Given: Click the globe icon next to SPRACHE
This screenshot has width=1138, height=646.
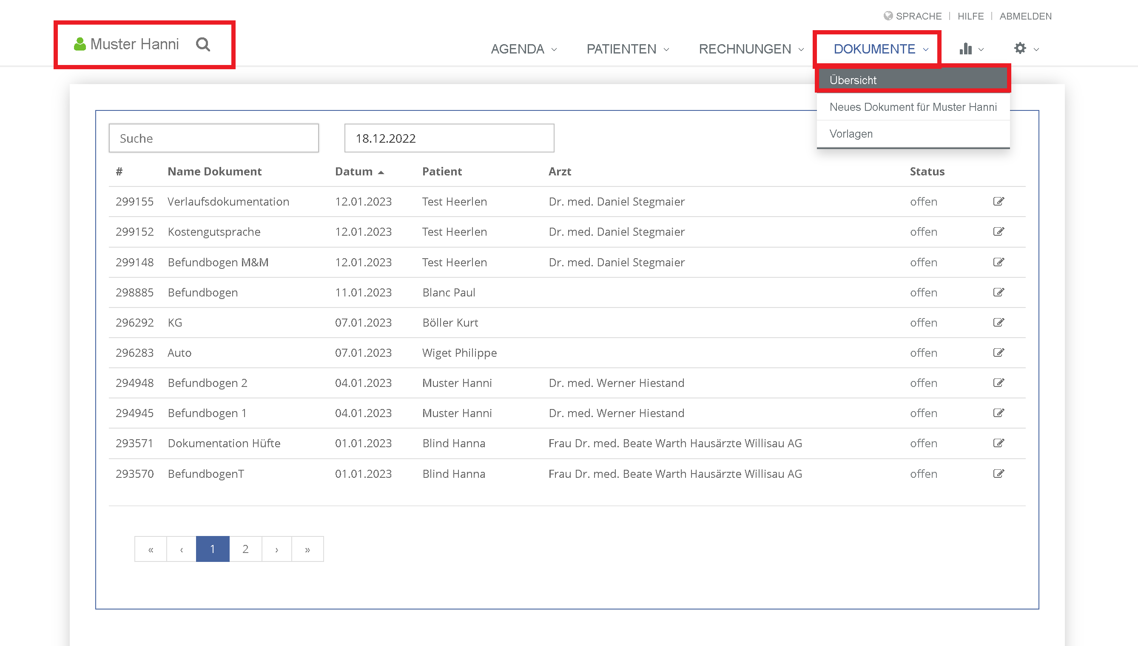Looking at the screenshot, I should pos(888,16).
